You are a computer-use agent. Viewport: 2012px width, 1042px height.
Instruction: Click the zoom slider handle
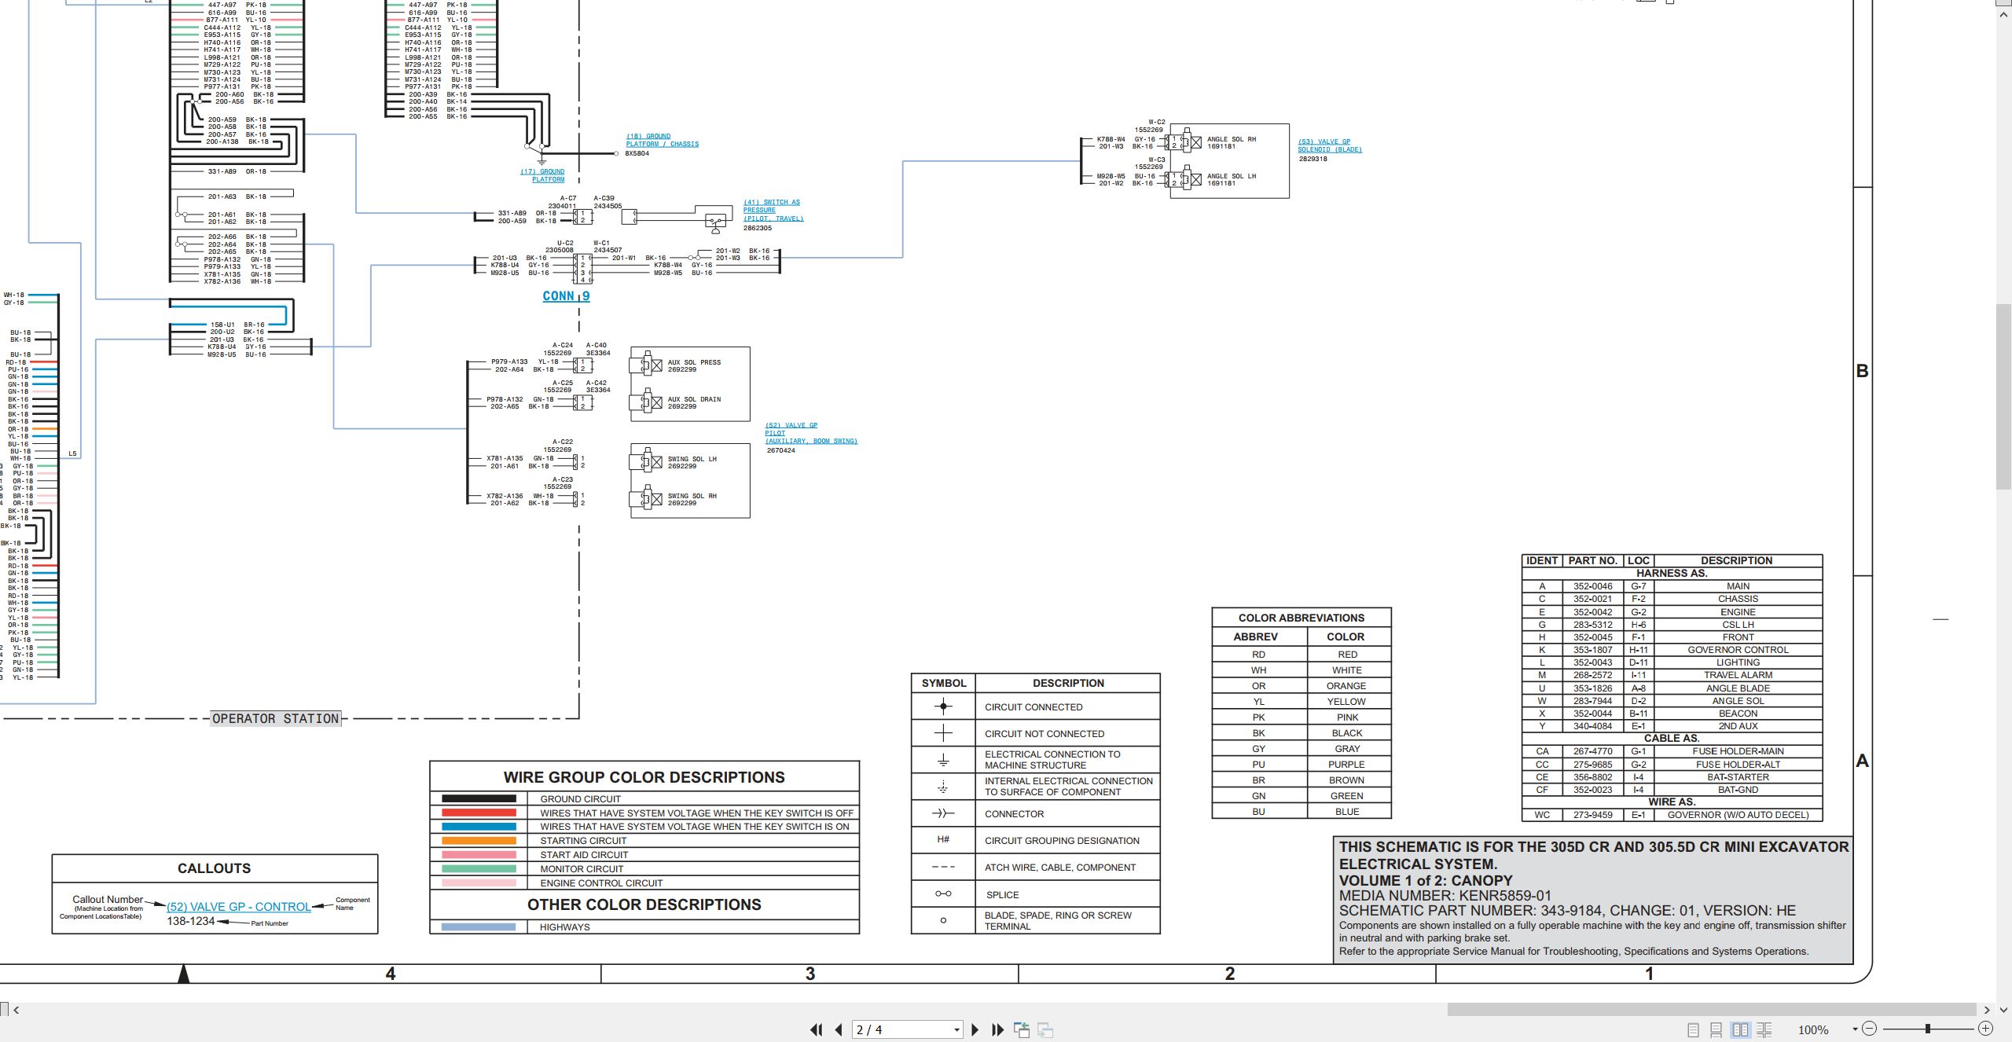(1928, 1029)
